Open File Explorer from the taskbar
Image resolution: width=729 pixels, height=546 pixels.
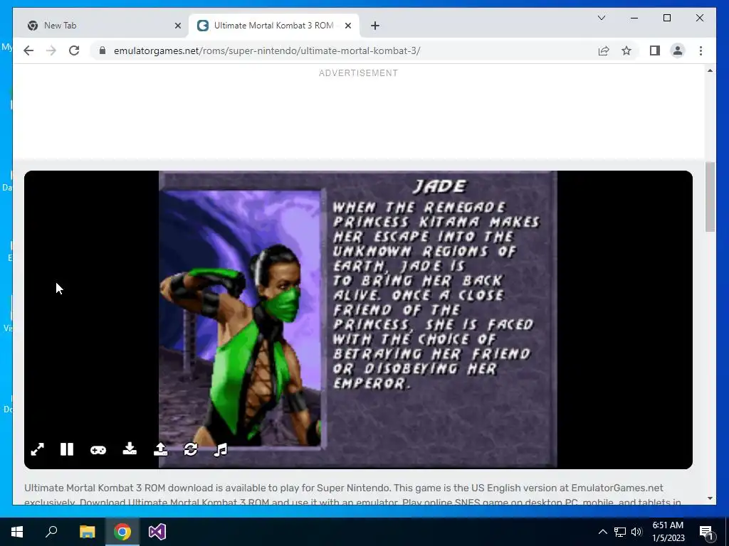pyautogui.click(x=87, y=532)
